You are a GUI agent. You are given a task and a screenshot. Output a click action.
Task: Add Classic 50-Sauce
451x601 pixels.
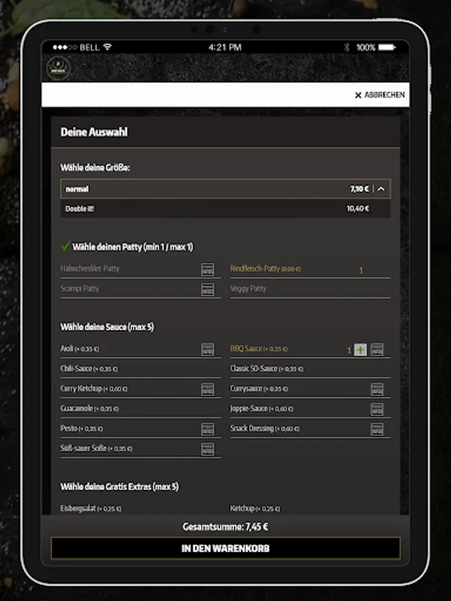[267, 369]
